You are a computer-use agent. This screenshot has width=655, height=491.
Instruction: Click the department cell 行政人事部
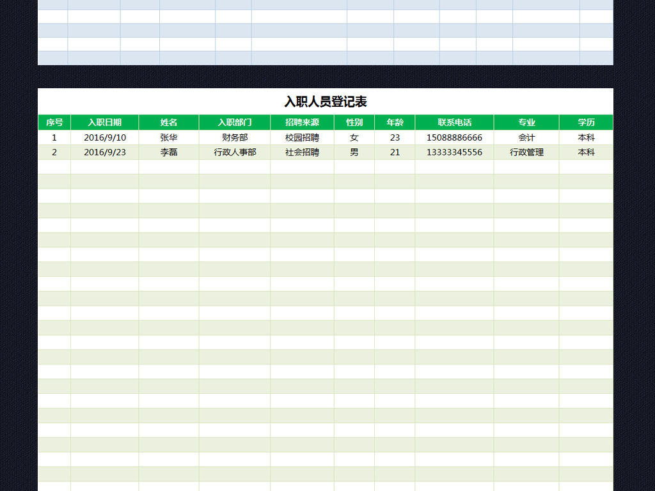point(235,152)
